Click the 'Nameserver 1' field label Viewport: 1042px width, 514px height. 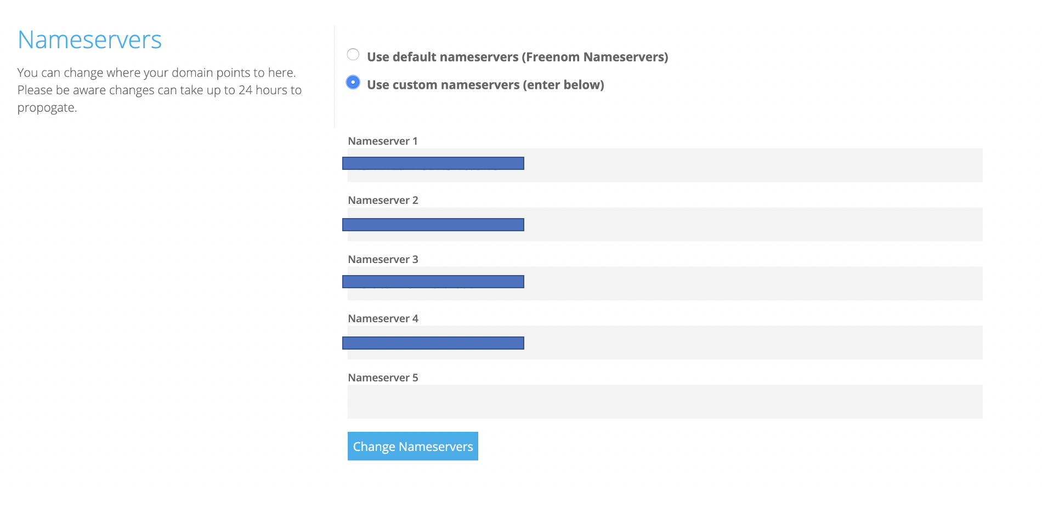(383, 141)
